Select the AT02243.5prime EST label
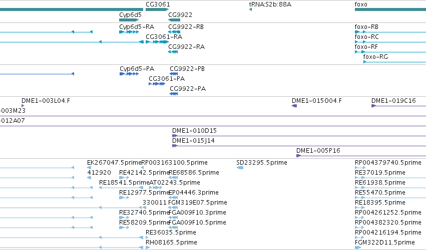426x250 pixels. (175, 183)
